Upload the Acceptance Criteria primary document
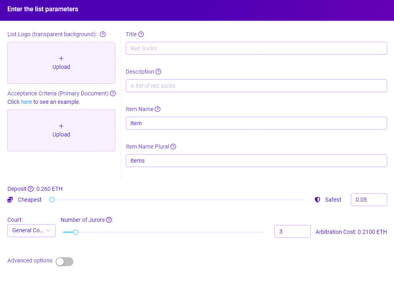The height and width of the screenshot is (285, 394). 61,130
